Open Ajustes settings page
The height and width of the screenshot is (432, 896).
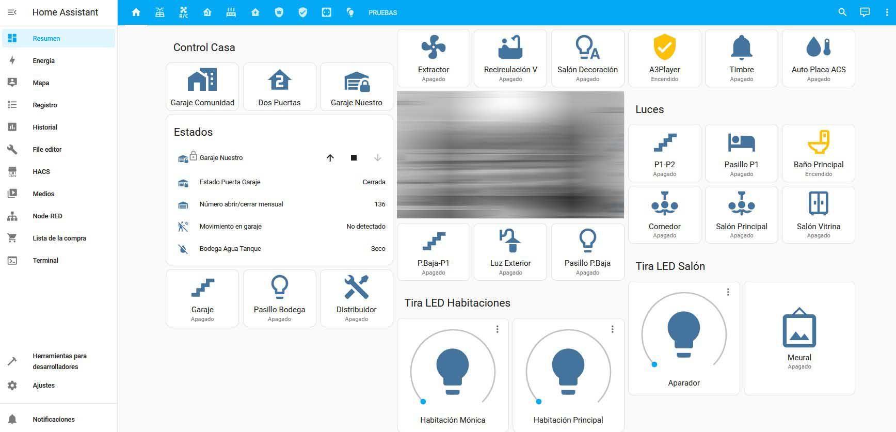[43, 386]
